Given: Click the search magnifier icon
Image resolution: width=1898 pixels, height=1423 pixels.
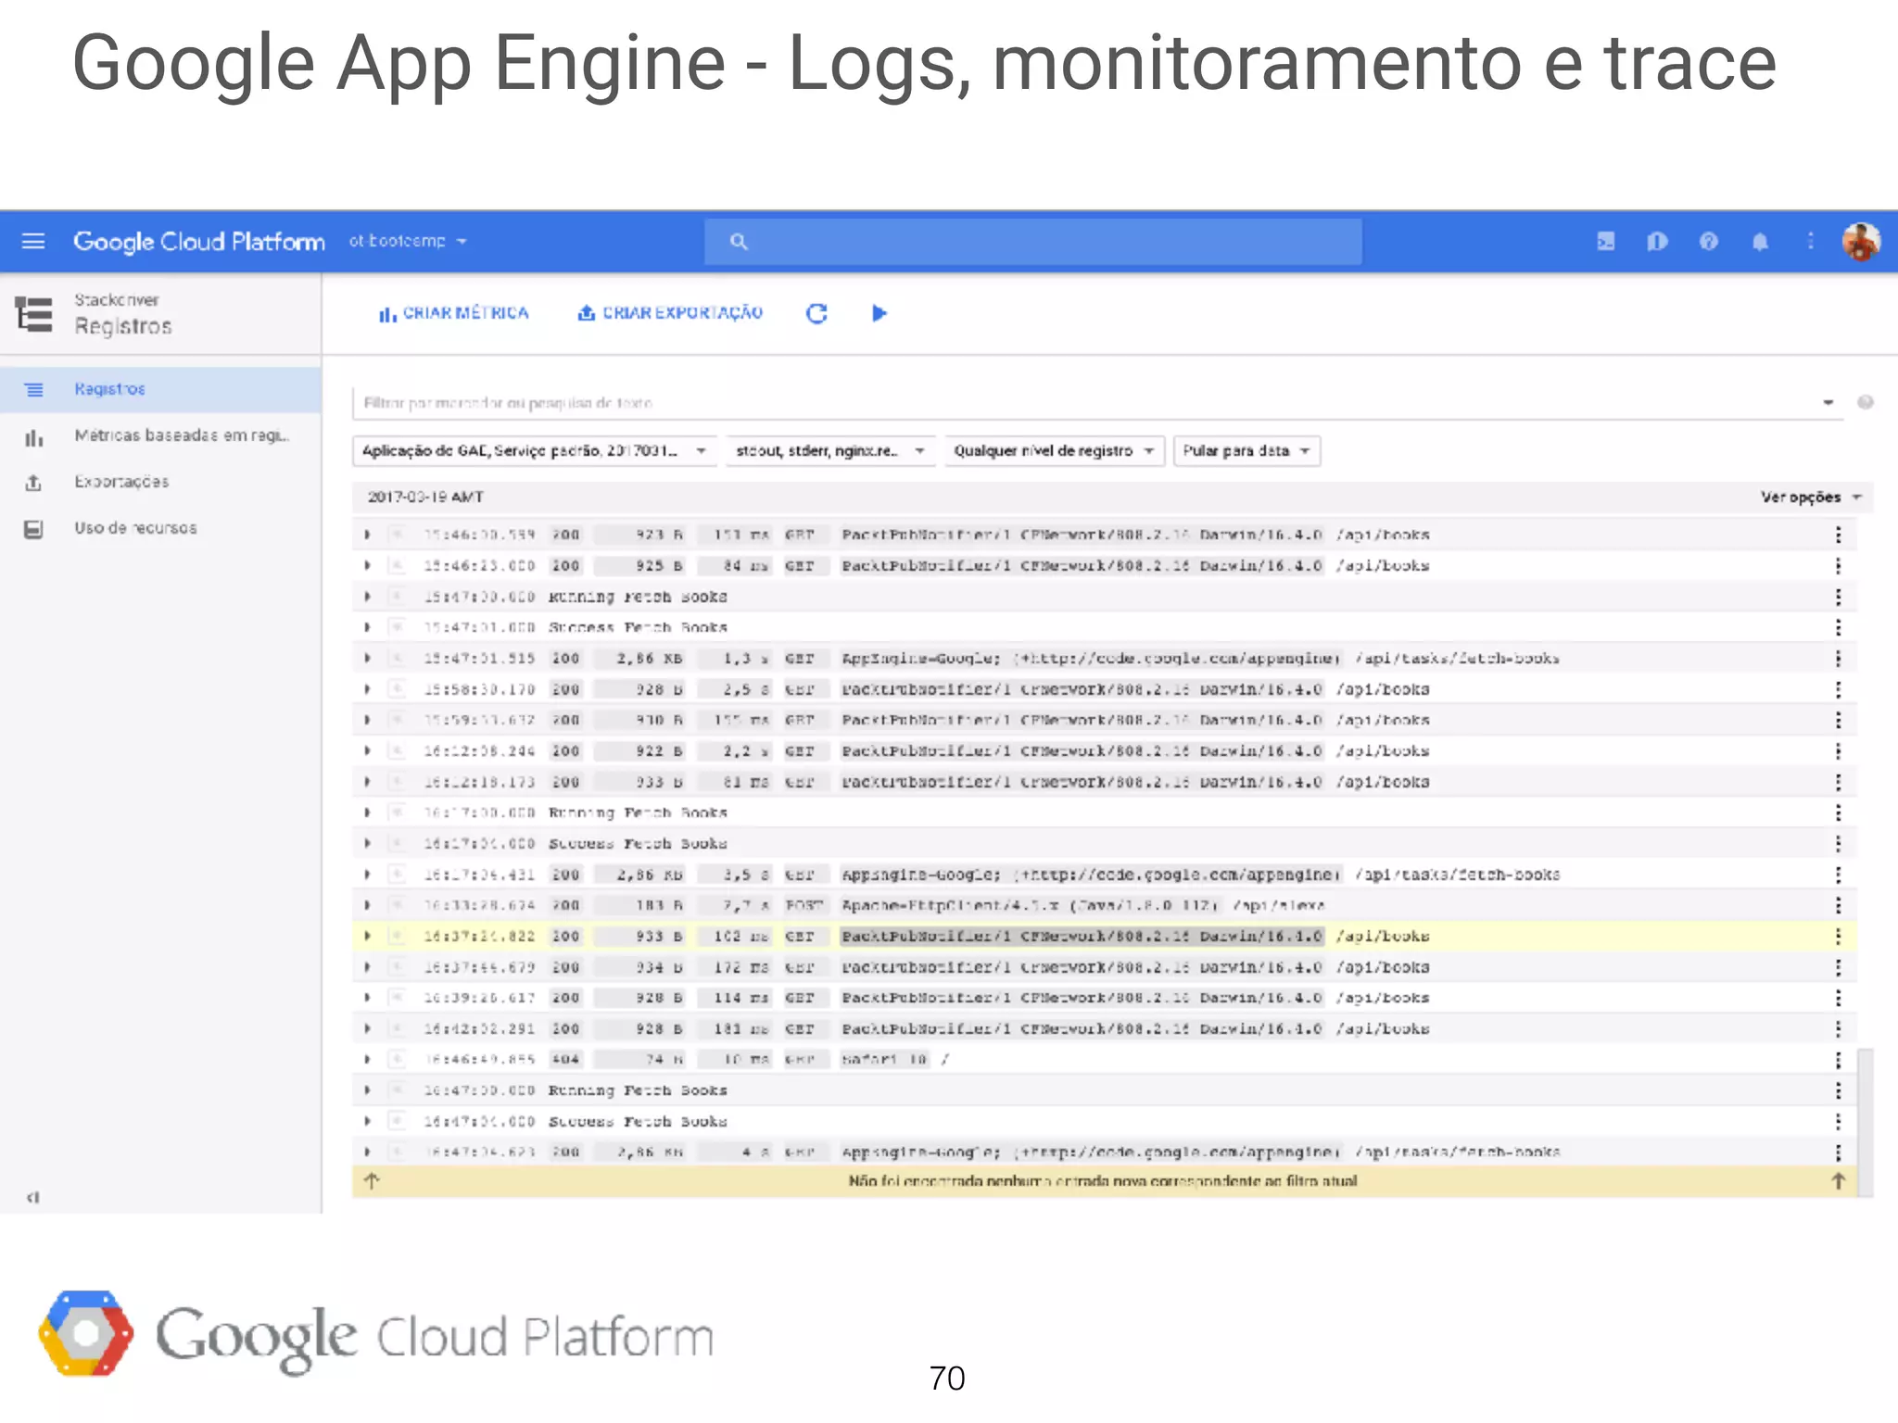Looking at the screenshot, I should 739,242.
